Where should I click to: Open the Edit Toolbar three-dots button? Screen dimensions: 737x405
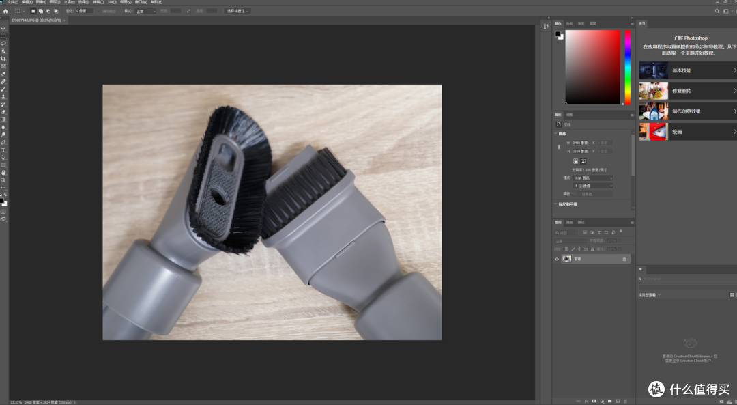[3, 188]
